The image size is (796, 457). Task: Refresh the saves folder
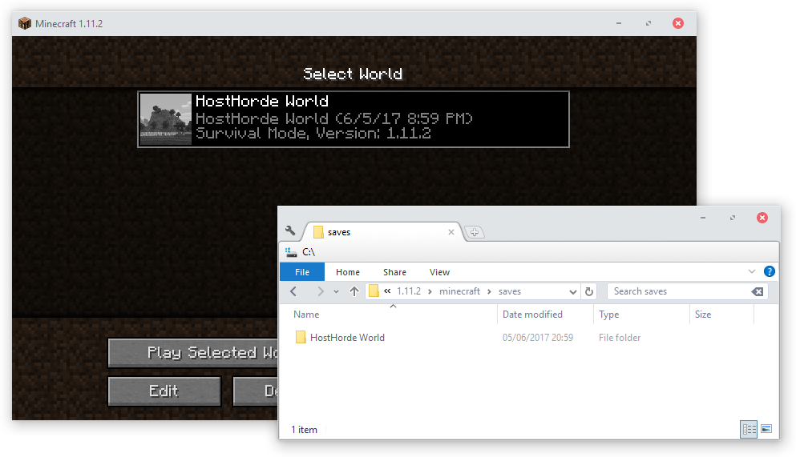(589, 291)
